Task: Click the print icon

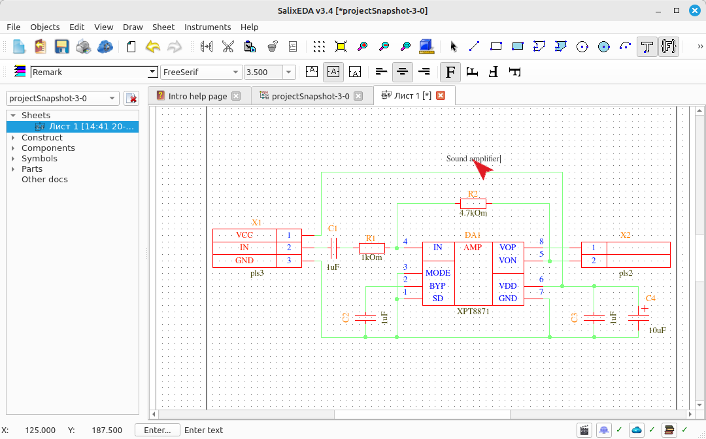Action: click(x=83, y=46)
